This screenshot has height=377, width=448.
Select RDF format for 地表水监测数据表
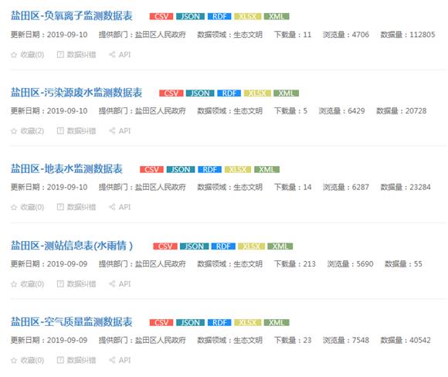[x=209, y=169]
